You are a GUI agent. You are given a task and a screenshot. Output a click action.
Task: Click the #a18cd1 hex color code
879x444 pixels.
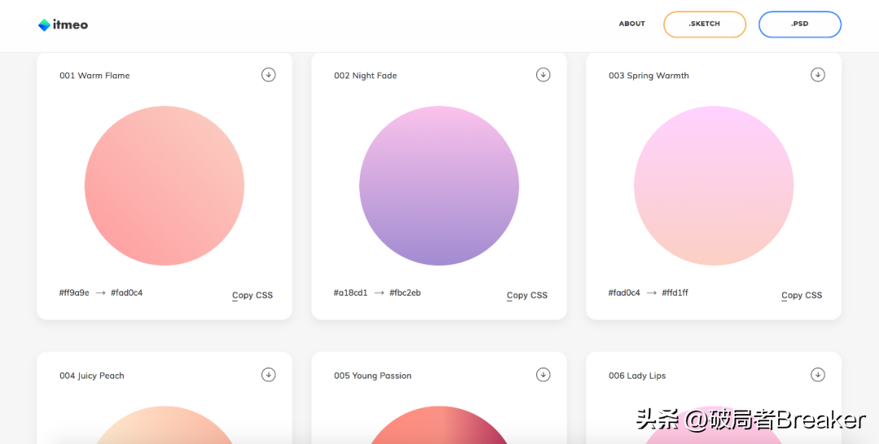coord(350,293)
